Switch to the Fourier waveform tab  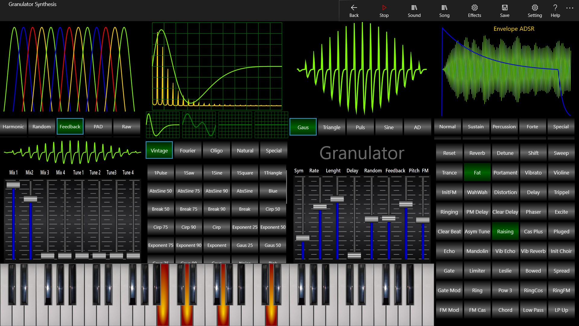click(x=188, y=150)
